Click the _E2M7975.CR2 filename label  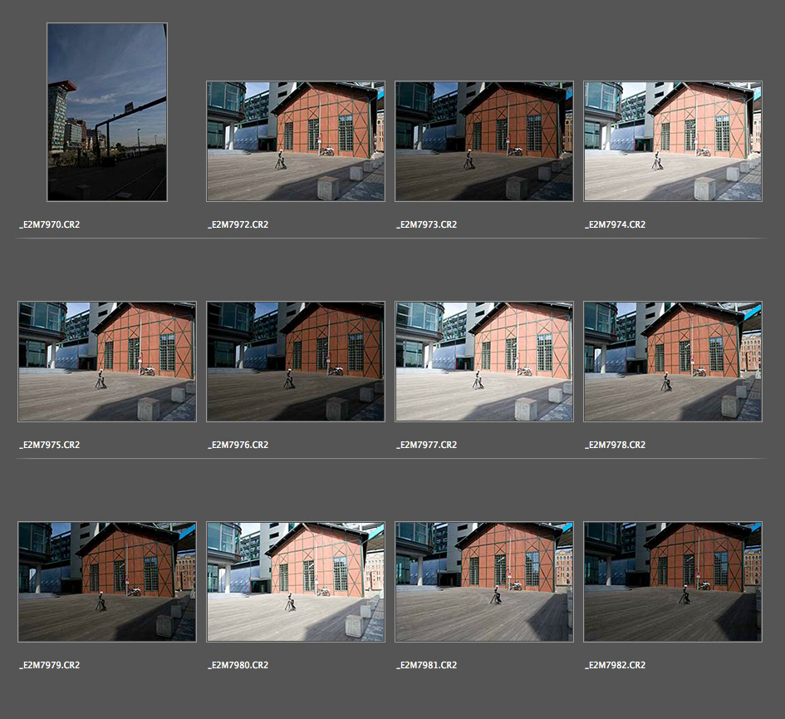pyautogui.click(x=50, y=445)
